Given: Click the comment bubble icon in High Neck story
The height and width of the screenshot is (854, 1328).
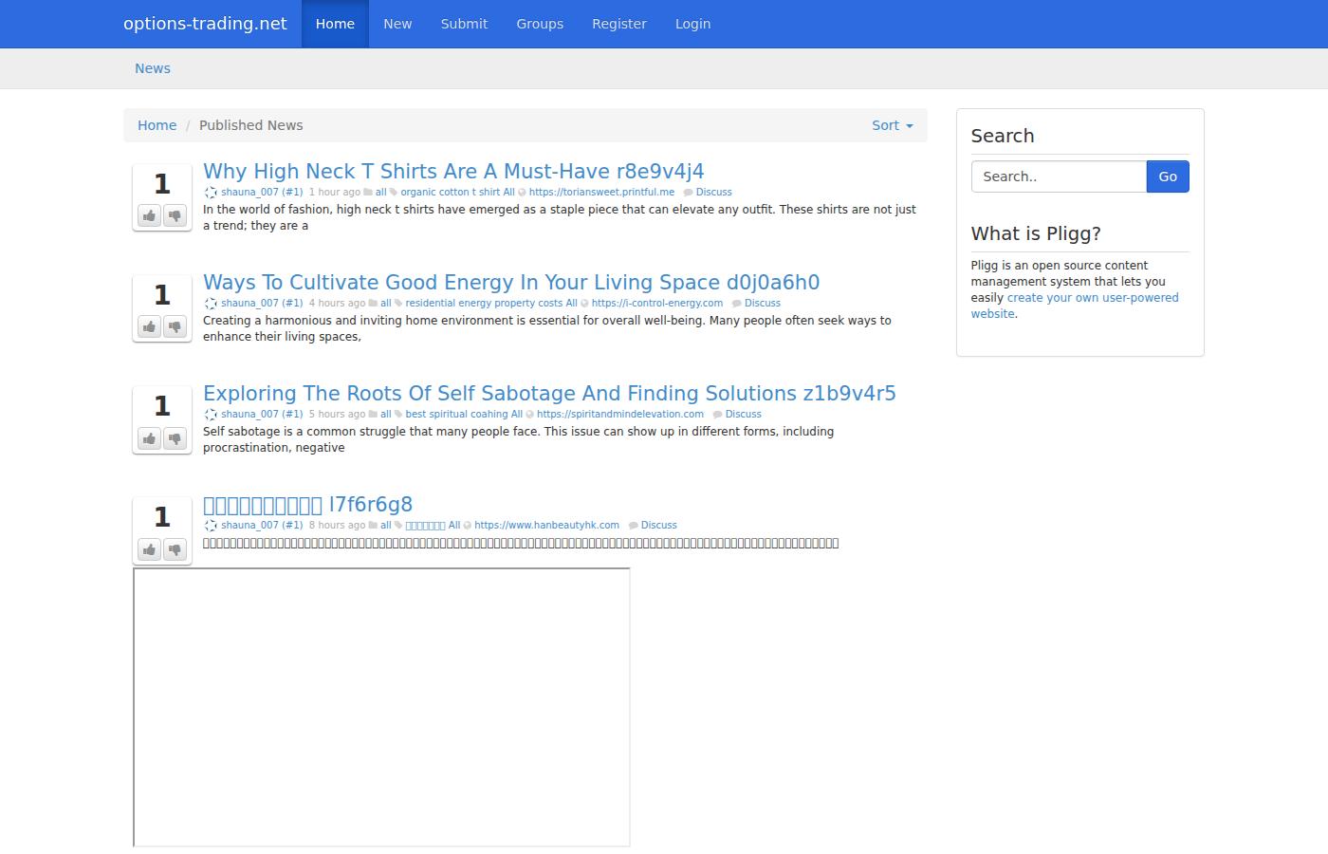Looking at the screenshot, I should 688,193.
